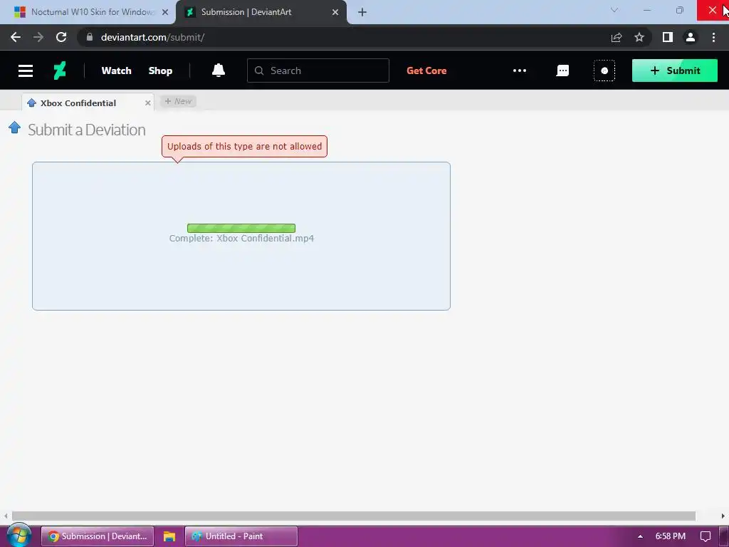
Task: Click the Submission Deviant... Chrome taskbar button
Action: point(98,536)
